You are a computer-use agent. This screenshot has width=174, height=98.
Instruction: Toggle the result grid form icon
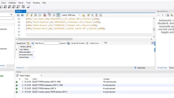(x=28, y=43)
